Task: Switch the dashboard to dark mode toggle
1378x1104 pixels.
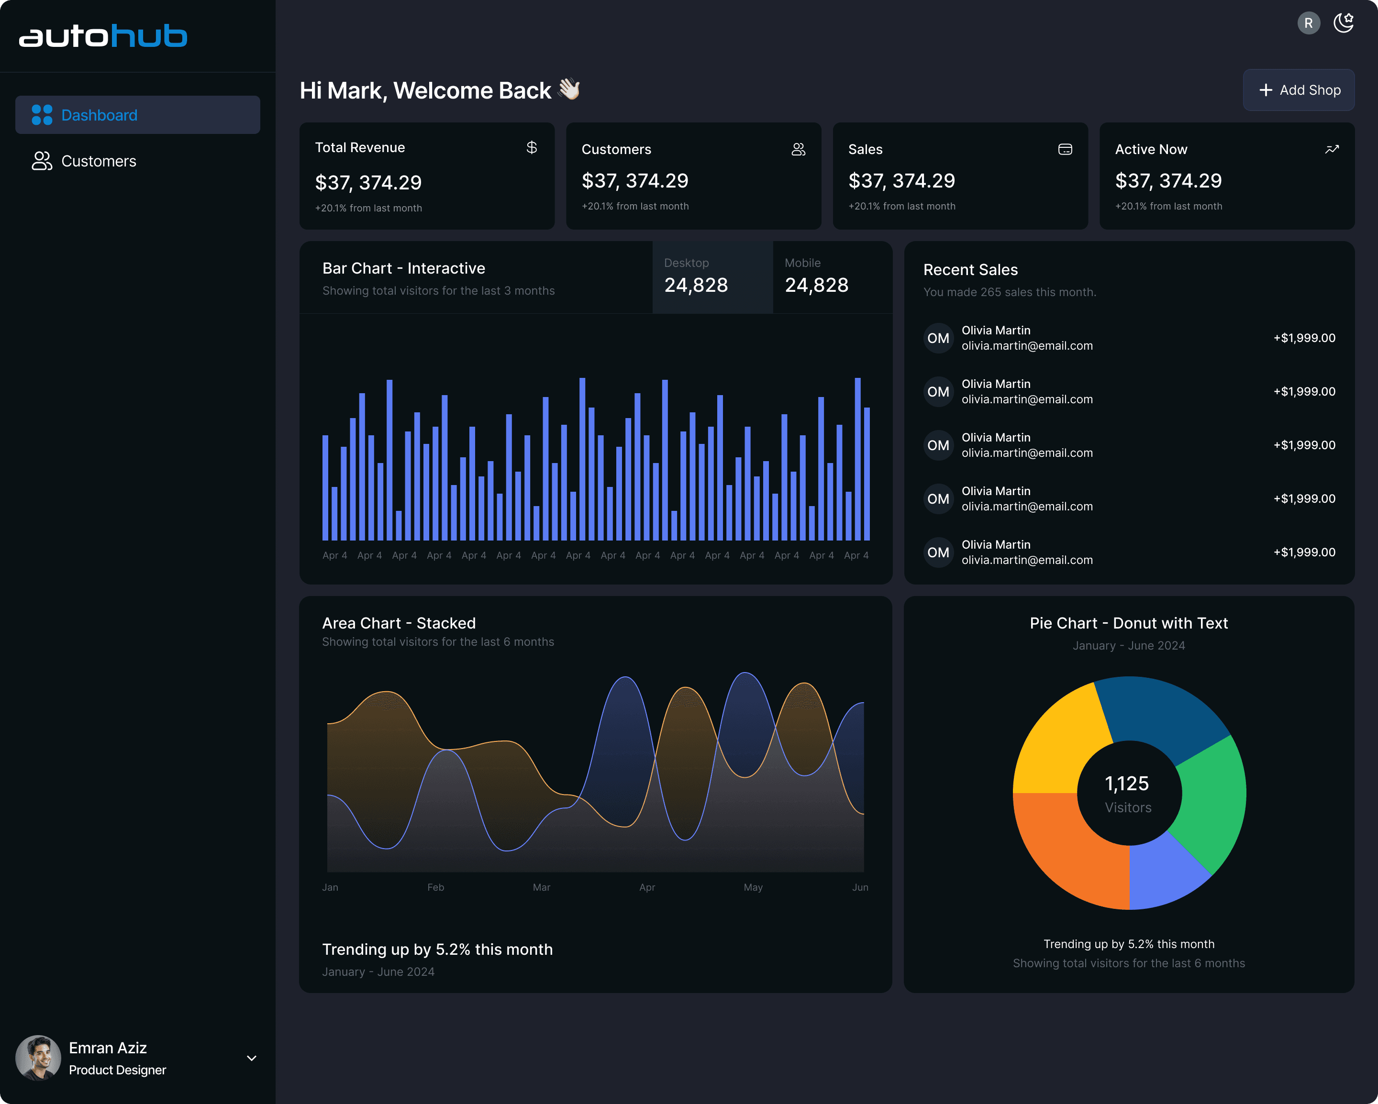Action: pyautogui.click(x=1343, y=23)
